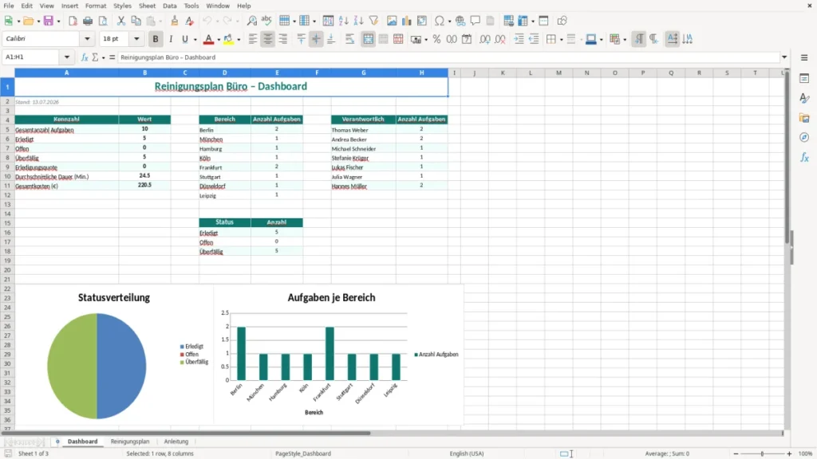
Task: Click the Cut scissors icon
Action: (x=121, y=21)
